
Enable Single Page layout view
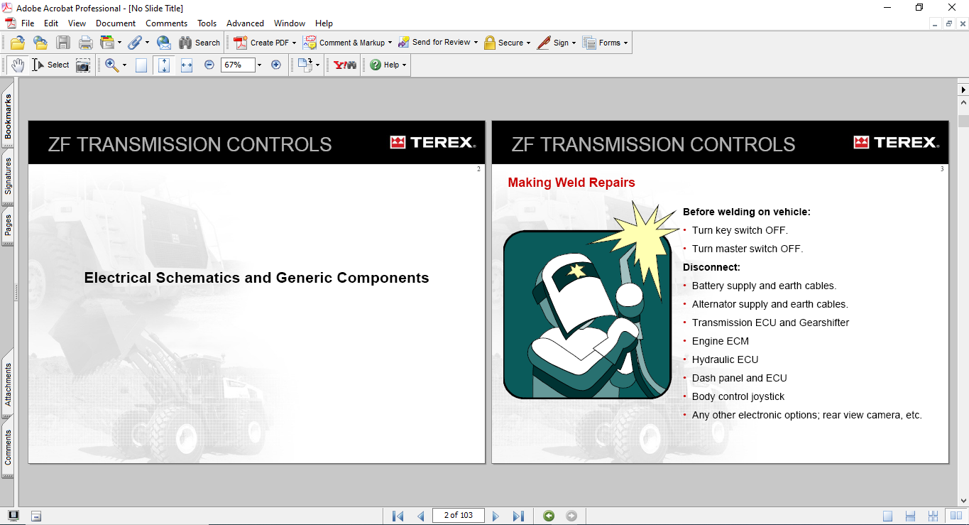(888, 516)
